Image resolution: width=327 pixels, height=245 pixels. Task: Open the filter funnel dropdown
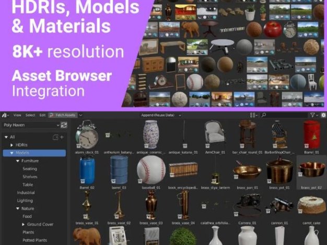(314, 115)
